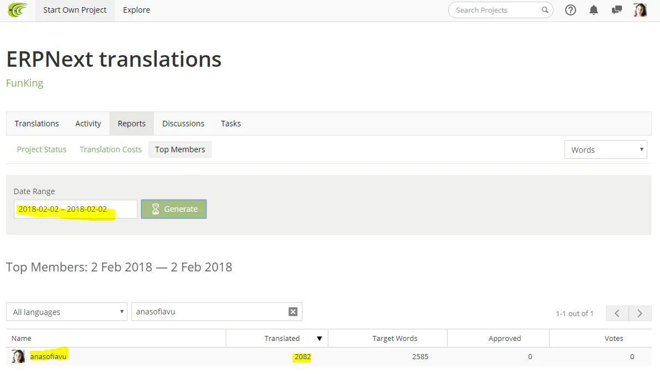Open Project Status report
The height and width of the screenshot is (374, 660).
[x=42, y=149]
